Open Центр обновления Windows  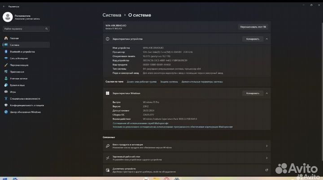(x=25, y=112)
